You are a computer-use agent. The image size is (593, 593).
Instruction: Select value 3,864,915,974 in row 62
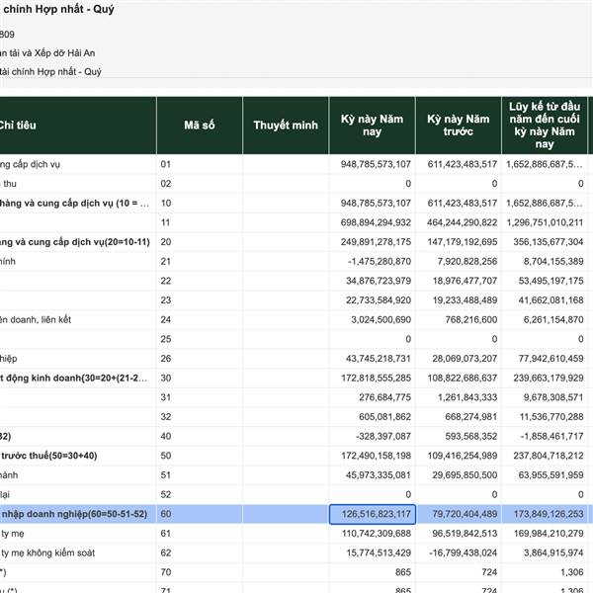[553, 552]
